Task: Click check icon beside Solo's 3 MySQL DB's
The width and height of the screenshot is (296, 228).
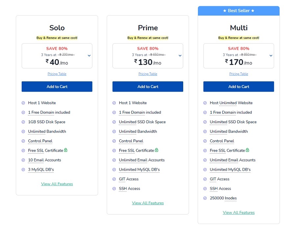Action: [23, 169]
